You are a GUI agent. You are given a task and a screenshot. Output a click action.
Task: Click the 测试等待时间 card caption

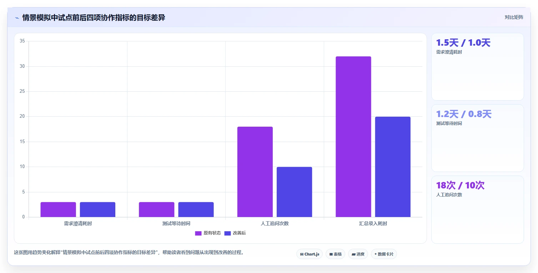tap(449, 123)
